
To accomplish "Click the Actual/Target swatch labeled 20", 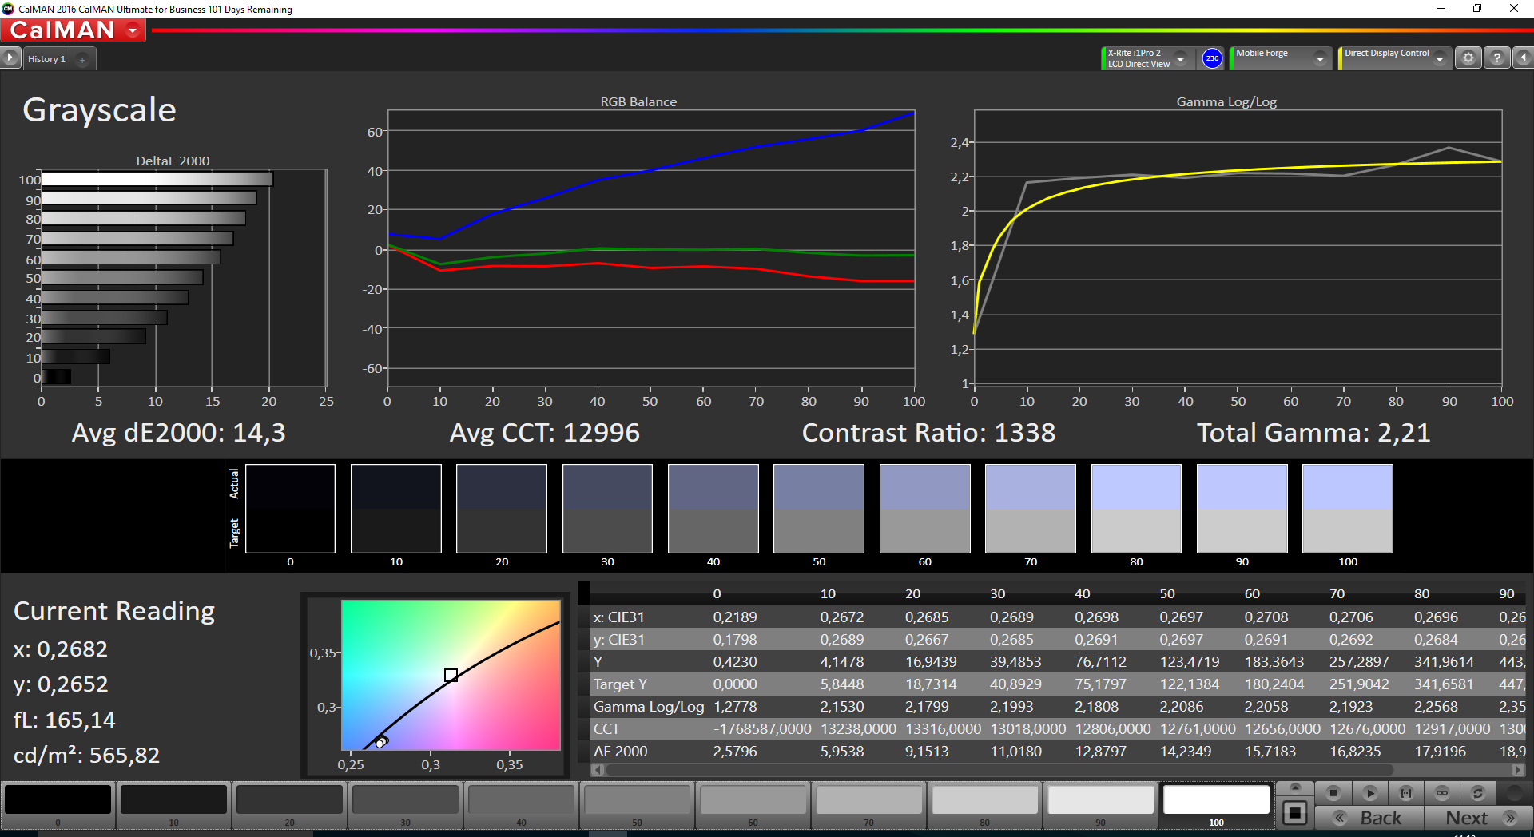I will (502, 509).
